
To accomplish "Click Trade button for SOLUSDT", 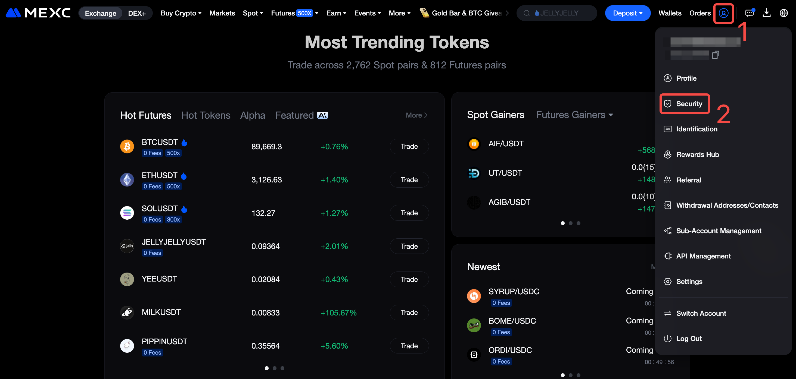I will 409,213.
